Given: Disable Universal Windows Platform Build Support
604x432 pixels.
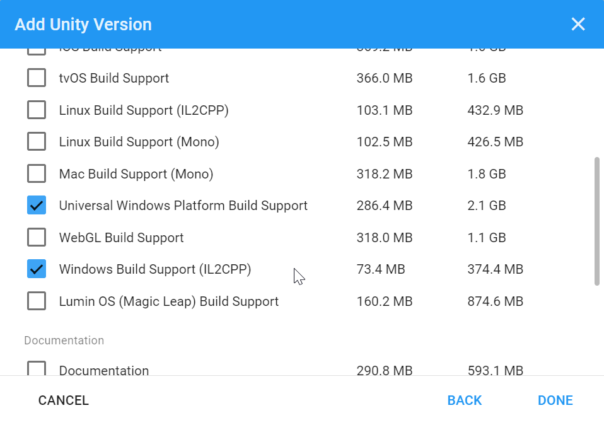Looking at the screenshot, I should click(36, 205).
